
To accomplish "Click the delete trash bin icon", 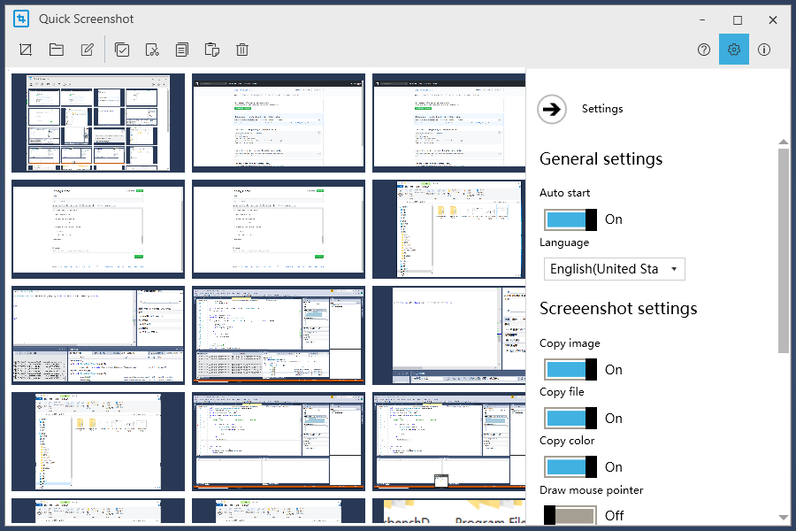I will 242,50.
